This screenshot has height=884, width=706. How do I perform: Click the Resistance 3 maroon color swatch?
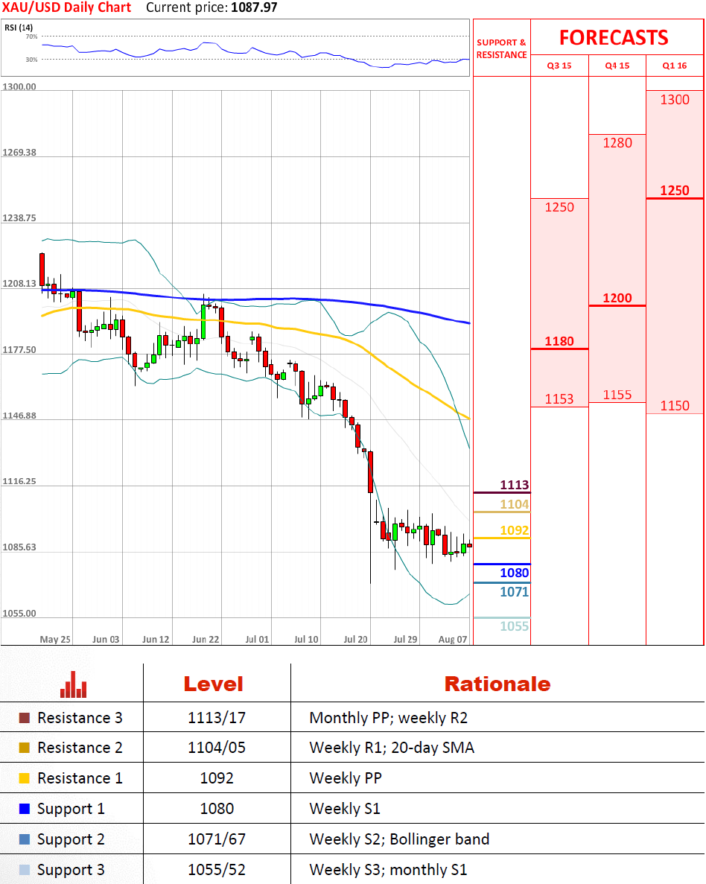[25, 718]
